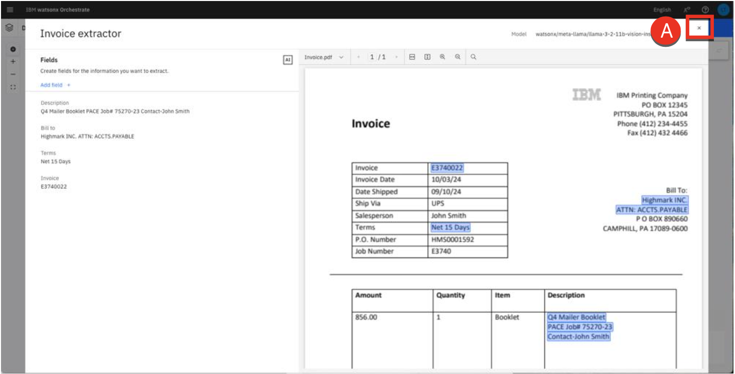Image resolution: width=735 pixels, height=374 pixels.
Task: Click the user avatar in top bar
Action: (723, 10)
